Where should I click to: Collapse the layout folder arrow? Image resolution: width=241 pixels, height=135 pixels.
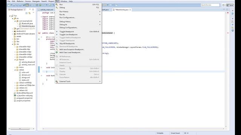(x=15, y=60)
